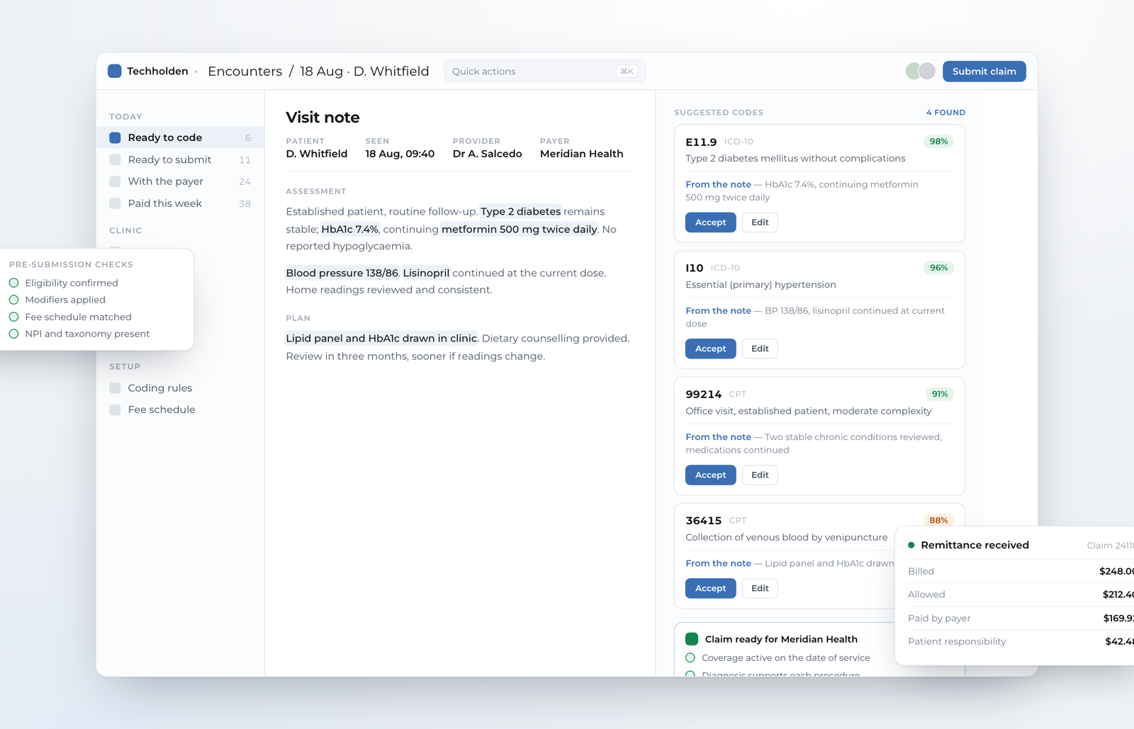Edit the E11.9 code suggestion
This screenshot has height=729, width=1134.
pyautogui.click(x=760, y=222)
